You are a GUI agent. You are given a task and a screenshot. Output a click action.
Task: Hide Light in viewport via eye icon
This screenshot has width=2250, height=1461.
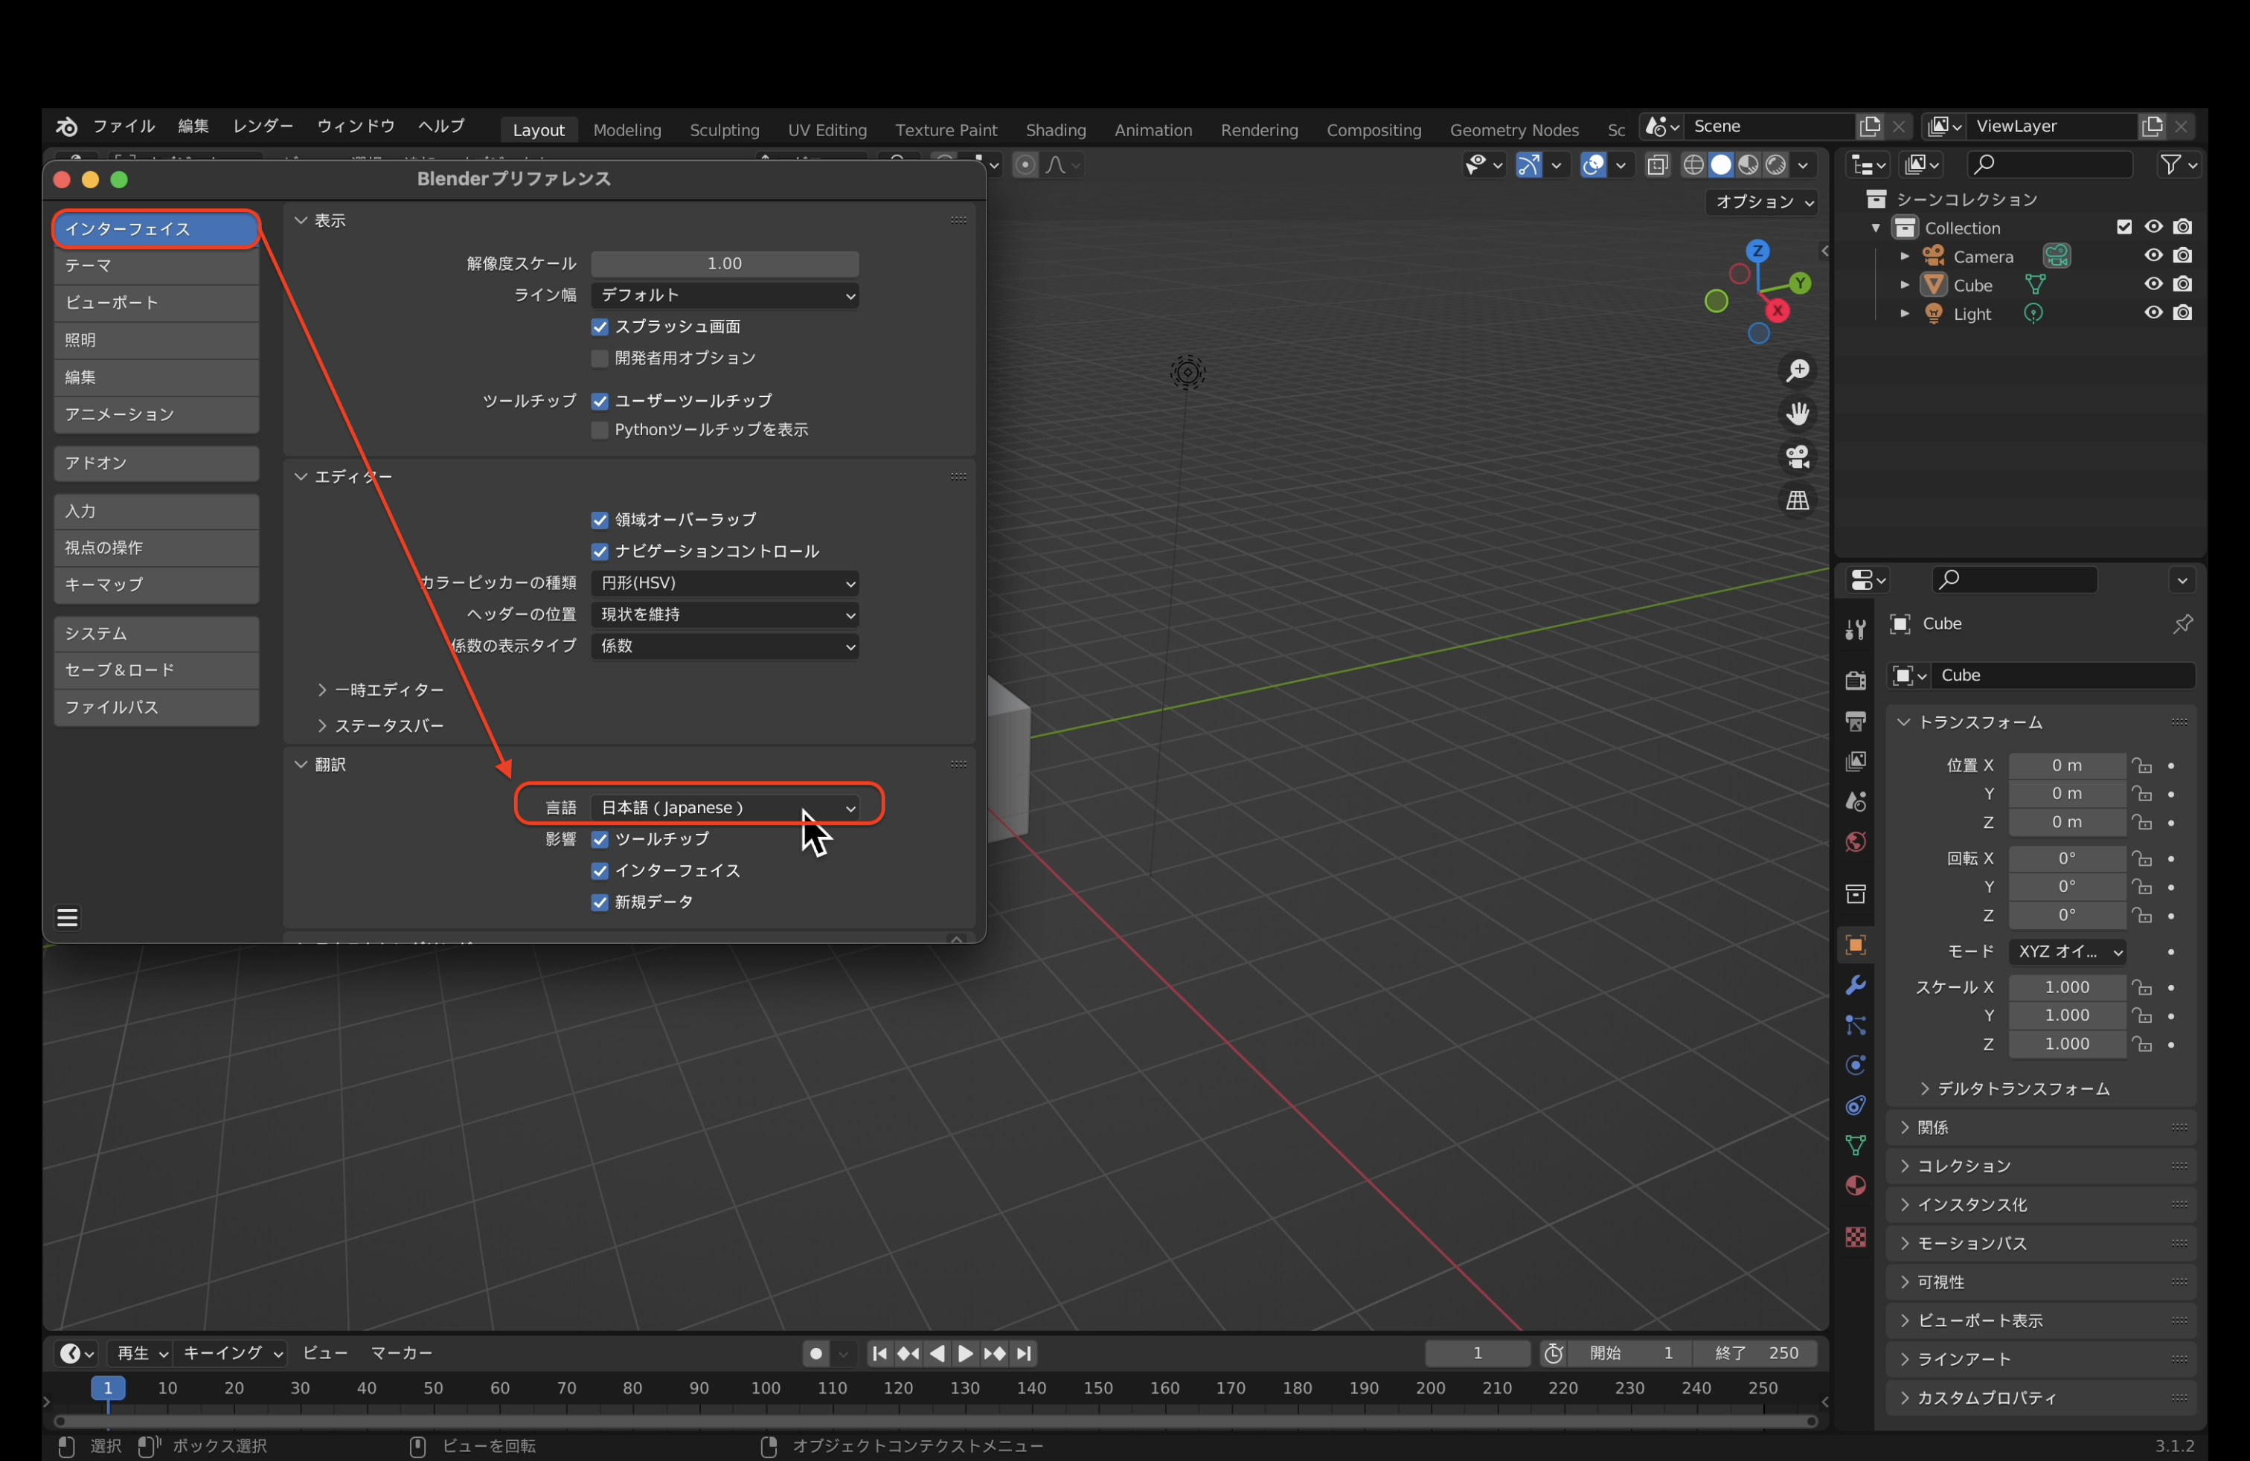click(x=2153, y=312)
